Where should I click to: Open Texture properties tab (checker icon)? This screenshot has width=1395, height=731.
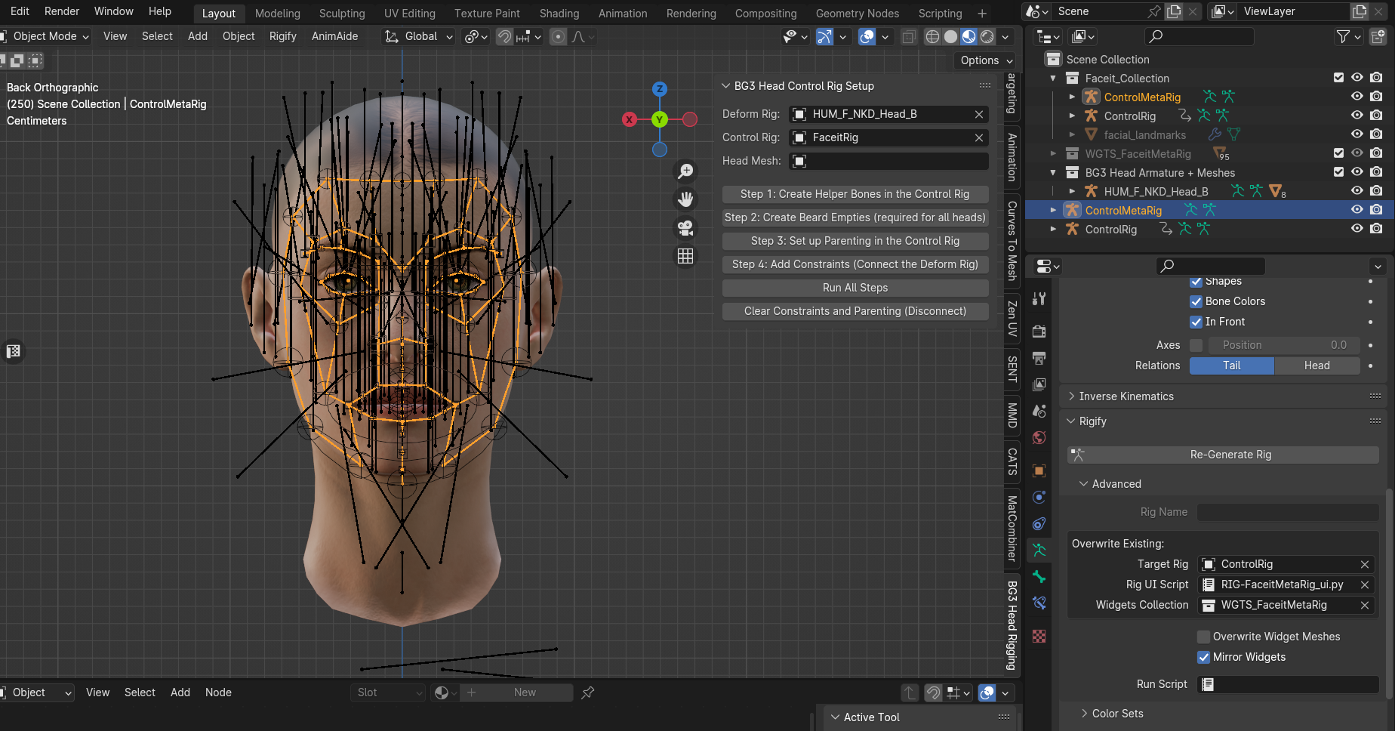(1039, 637)
